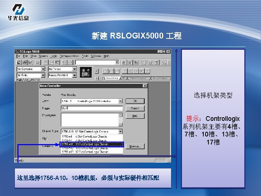Screen dimensions: 261x196
Task: Click OK in New Controller dialog
Action: (x=135, y=101)
